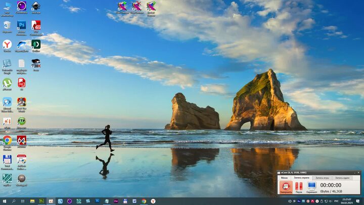364x205 pixels.
Task: Open File Explorer from the taskbar
Action: click(x=32, y=201)
